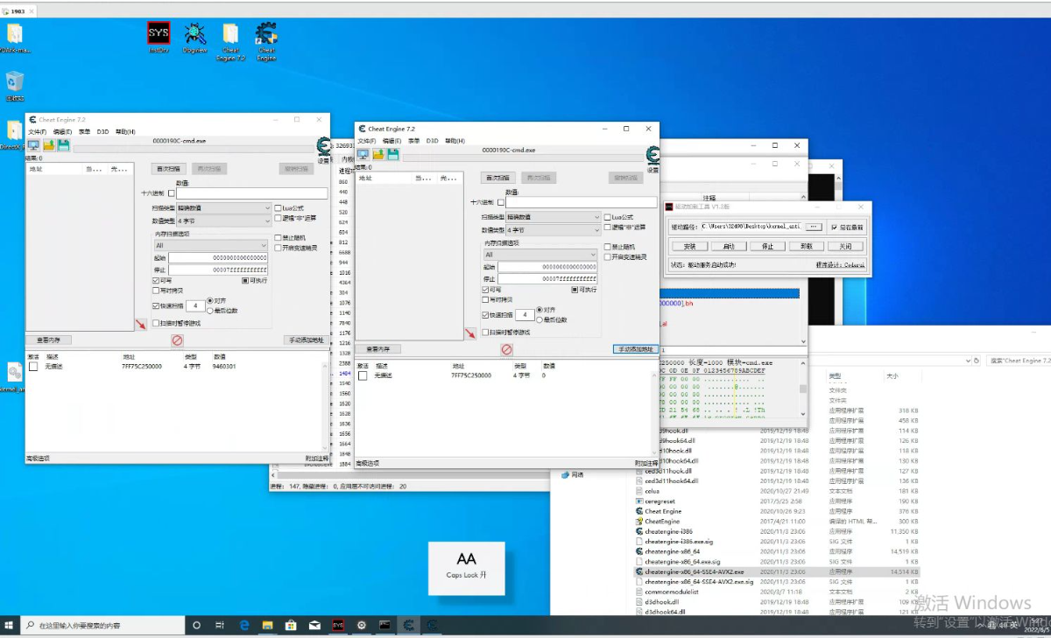Click 手动添加地址 button in front Cheat Engine window
Viewport: 1051px width, 638px height.
[636, 348]
